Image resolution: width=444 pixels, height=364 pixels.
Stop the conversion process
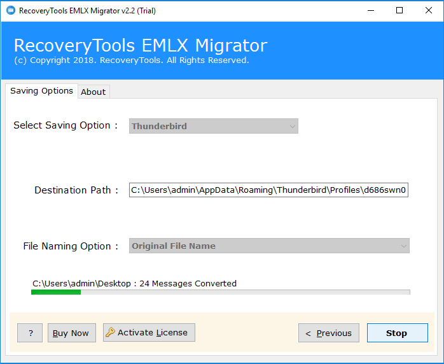(398, 333)
